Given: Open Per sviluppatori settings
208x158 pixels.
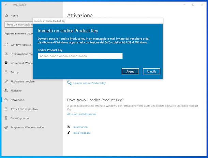Looking at the screenshot, I should coord(19,118).
